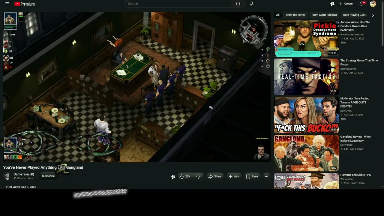
Task: Visit the Rhetorically Defective channel name
Action: pos(352,34)
